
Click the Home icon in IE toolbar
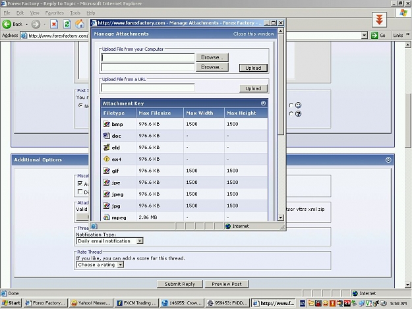click(80, 24)
